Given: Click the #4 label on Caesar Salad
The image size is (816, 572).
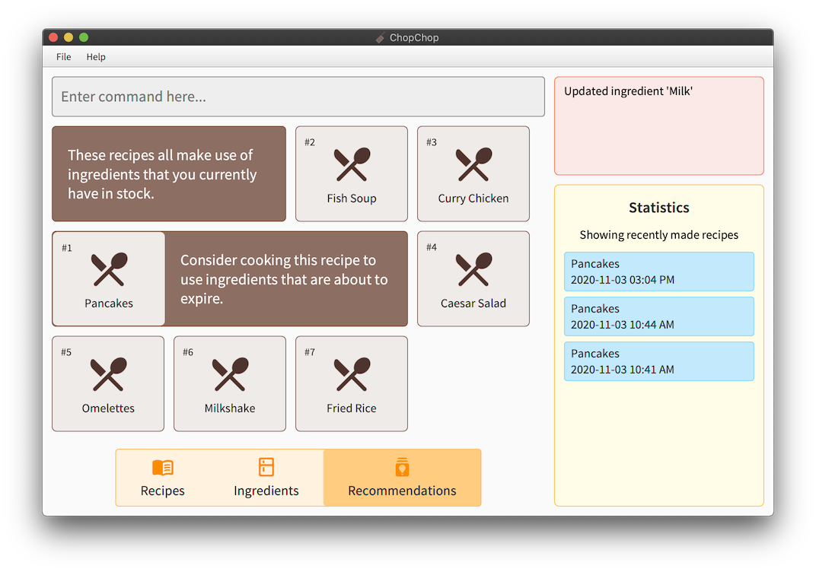Looking at the screenshot, I should (x=432, y=247).
